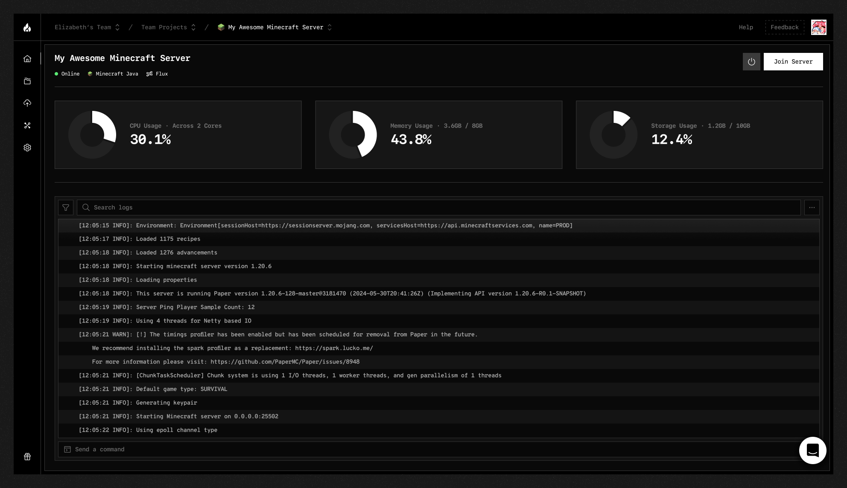This screenshot has width=847, height=488.
Task: Click the network/connections sidebar icon
Action: [27, 125]
